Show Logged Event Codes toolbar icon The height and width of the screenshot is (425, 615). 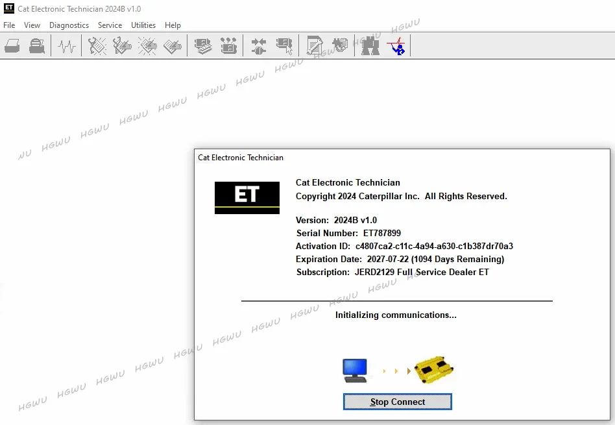point(172,46)
